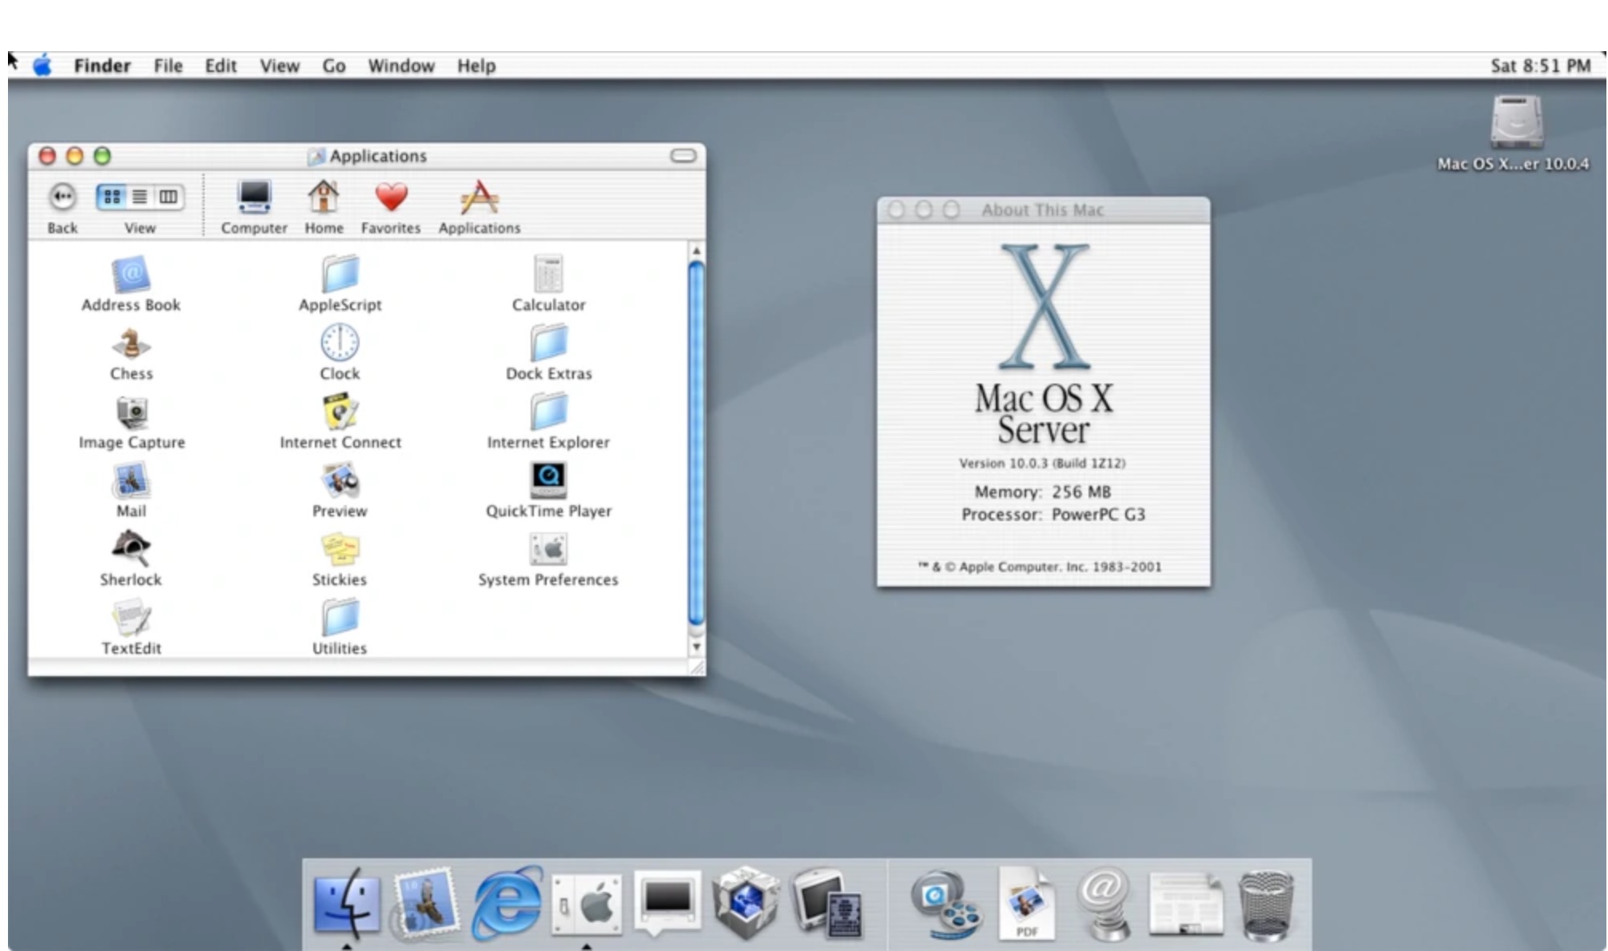Open QuickTime Player in Applications
The width and height of the screenshot is (1608, 951).
(548, 481)
